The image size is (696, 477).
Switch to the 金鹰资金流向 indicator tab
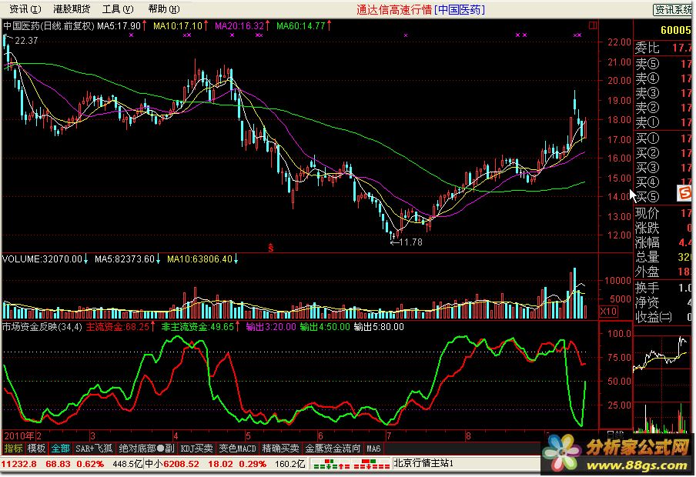point(333,449)
